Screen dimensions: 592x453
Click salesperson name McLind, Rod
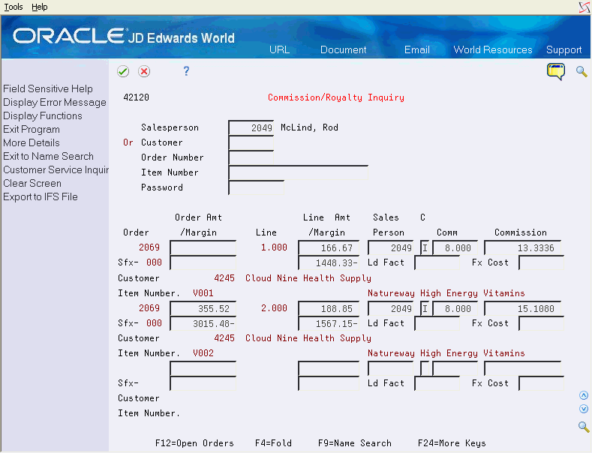coord(309,127)
